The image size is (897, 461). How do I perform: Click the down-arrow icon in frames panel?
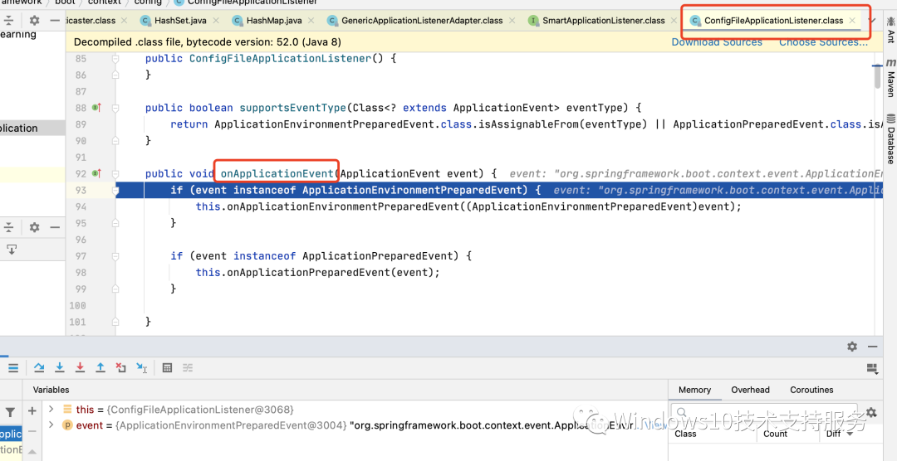[x=11, y=250]
